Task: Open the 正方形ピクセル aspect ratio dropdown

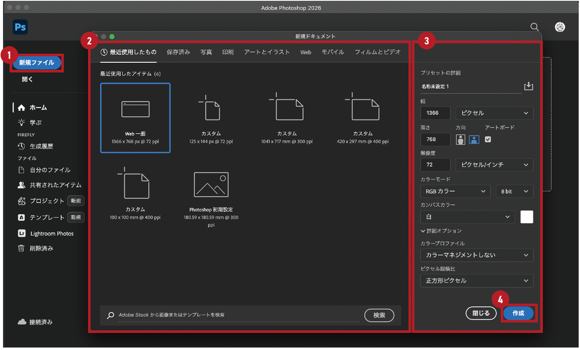Action: pyautogui.click(x=477, y=281)
